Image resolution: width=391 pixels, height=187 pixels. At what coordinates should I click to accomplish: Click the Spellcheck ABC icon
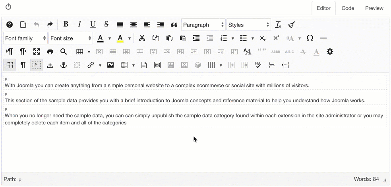point(258,65)
